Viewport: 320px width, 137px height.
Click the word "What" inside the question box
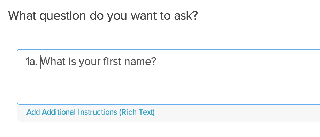(54, 62)
